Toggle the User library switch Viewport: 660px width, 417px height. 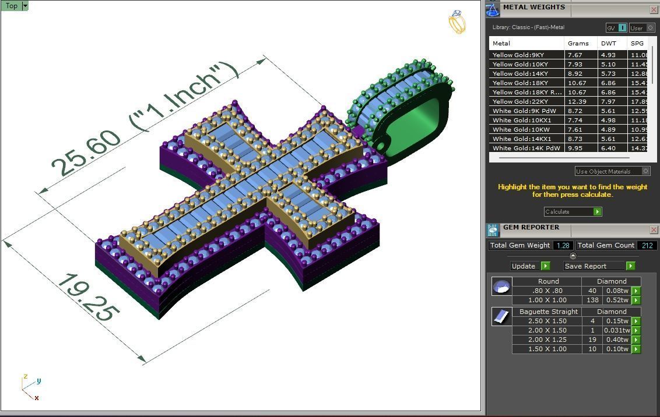tap(650, 28)
